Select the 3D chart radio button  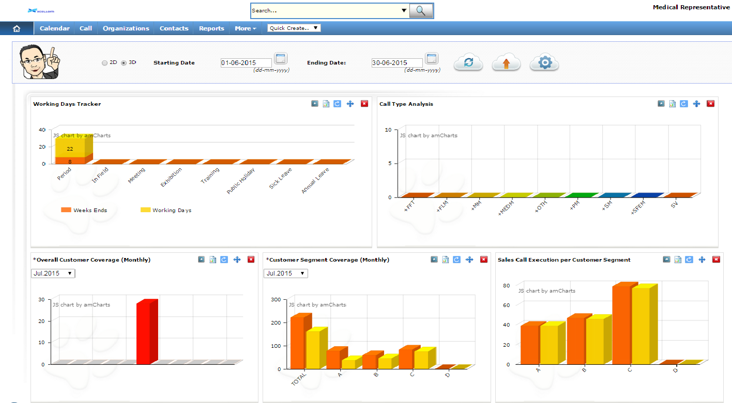point(124,63)
